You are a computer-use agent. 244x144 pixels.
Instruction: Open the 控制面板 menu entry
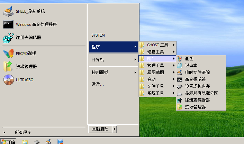[114, 73]
